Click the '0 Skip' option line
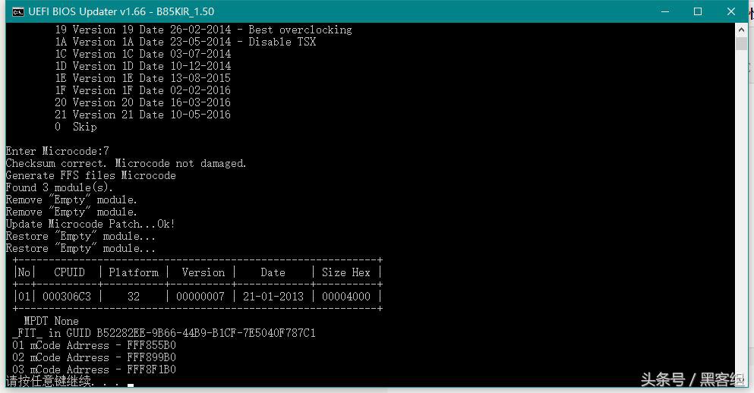Image resolution: width=754 pixels, height=393 pixels. pos(76,127)
